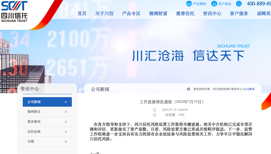The height and width of the screenshot is (154, 271).
Task: Open 慈善信托 navigation item
Action: [185, 14]
